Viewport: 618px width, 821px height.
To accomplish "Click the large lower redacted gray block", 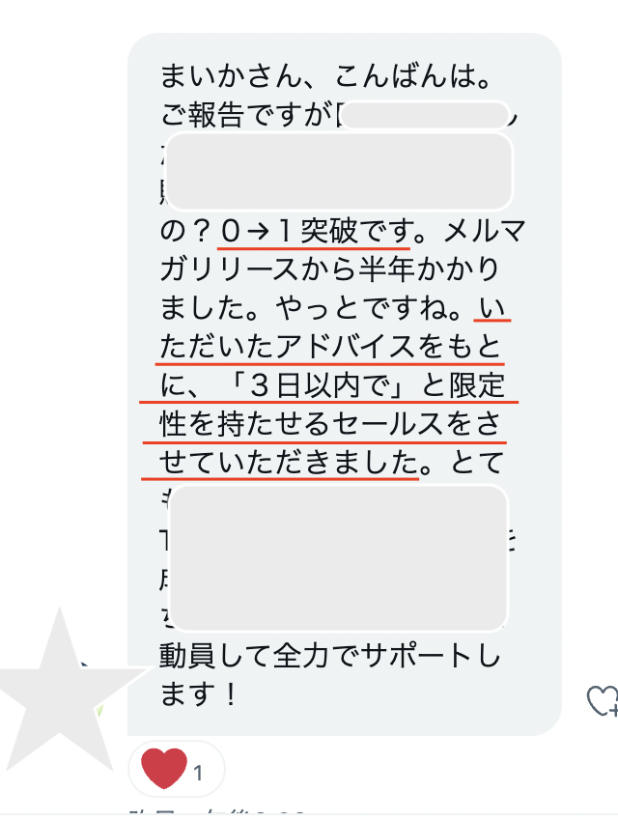I will [338, 557].
